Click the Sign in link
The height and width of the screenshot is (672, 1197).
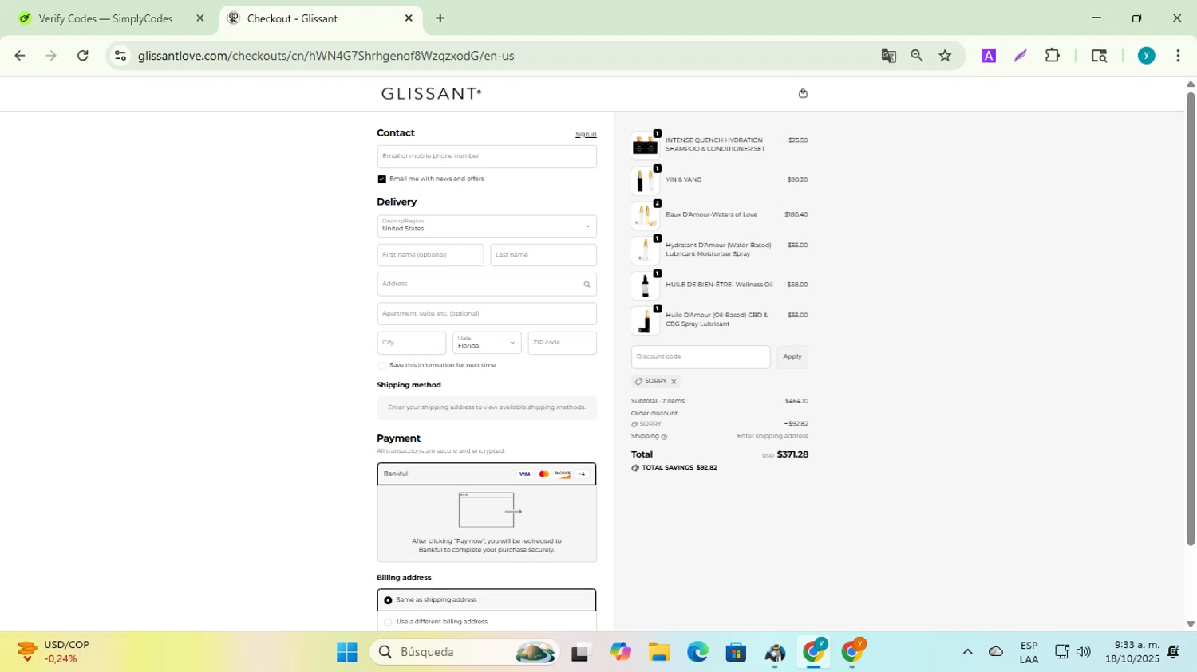click(x=586, y=134)
